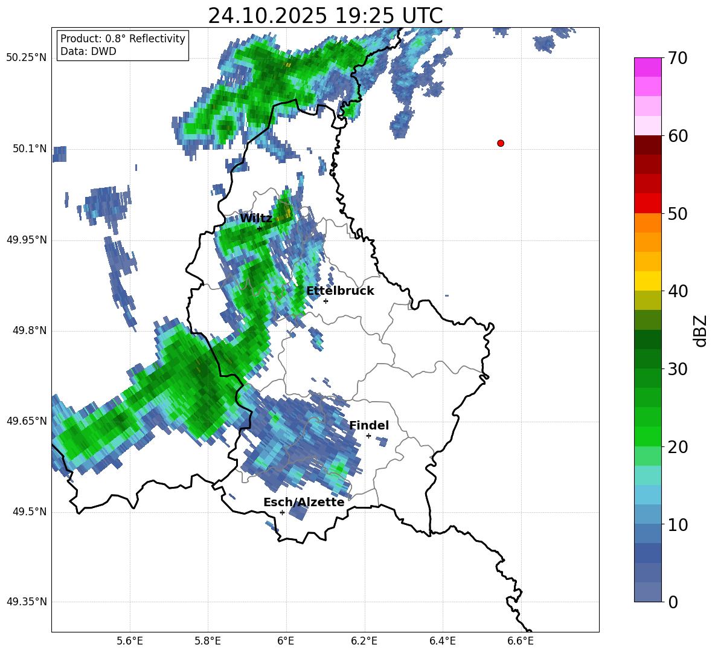The width and height of the screenshot is (715, 653).
Task: Click the 6.2°E longitude label
Action: point(364,641)
